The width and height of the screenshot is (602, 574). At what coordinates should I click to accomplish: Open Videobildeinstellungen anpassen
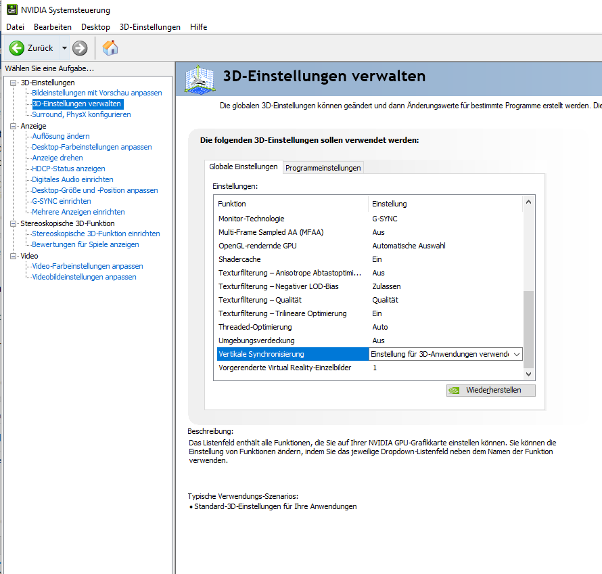click(84, 277)
